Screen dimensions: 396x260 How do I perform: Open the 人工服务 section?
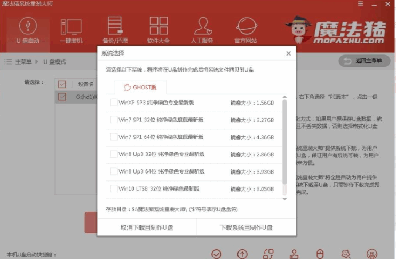click(202, 31)
